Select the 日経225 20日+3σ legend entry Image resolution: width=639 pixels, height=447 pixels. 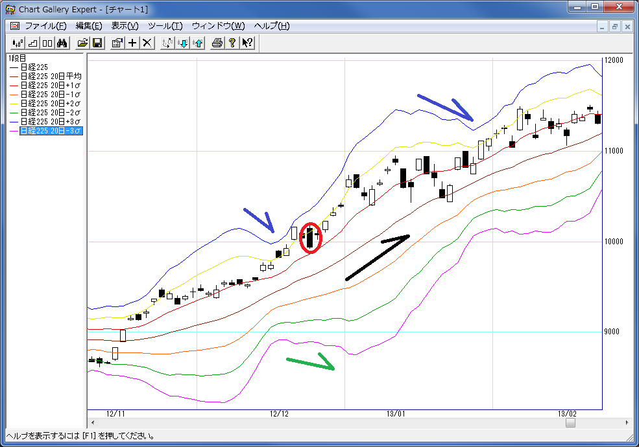tap(51, 122)
